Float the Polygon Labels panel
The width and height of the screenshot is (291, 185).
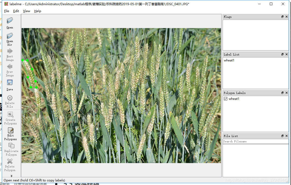click(x=282, y=93)
